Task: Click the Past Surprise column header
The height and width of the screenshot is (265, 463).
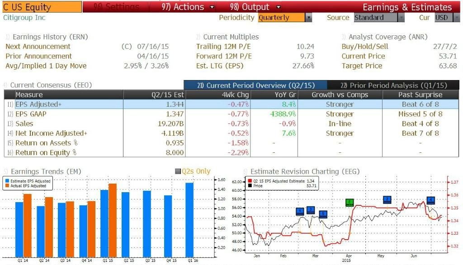Action: (420, 95)
